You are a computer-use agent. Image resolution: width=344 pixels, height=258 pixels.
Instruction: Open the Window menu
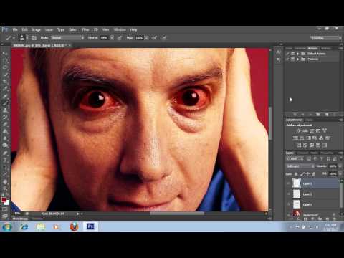[120, 29]
